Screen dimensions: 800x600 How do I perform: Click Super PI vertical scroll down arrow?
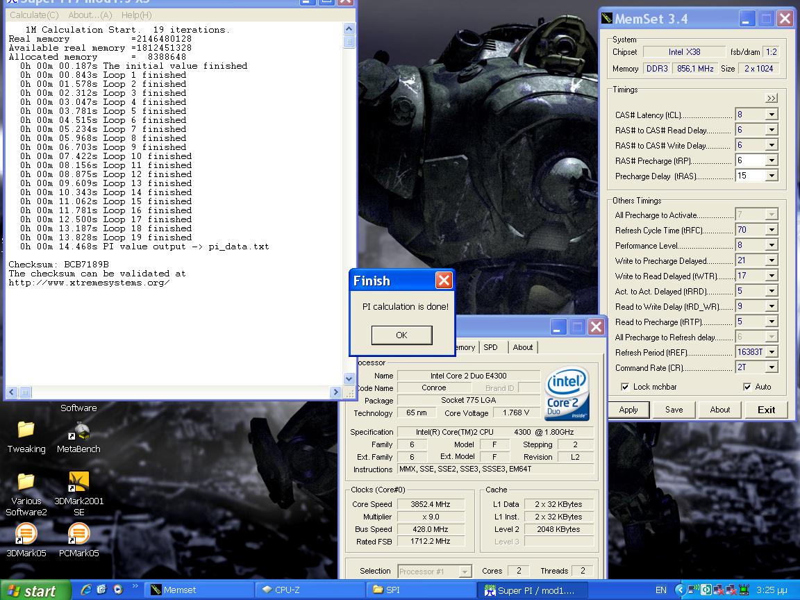tap(349, 378)
